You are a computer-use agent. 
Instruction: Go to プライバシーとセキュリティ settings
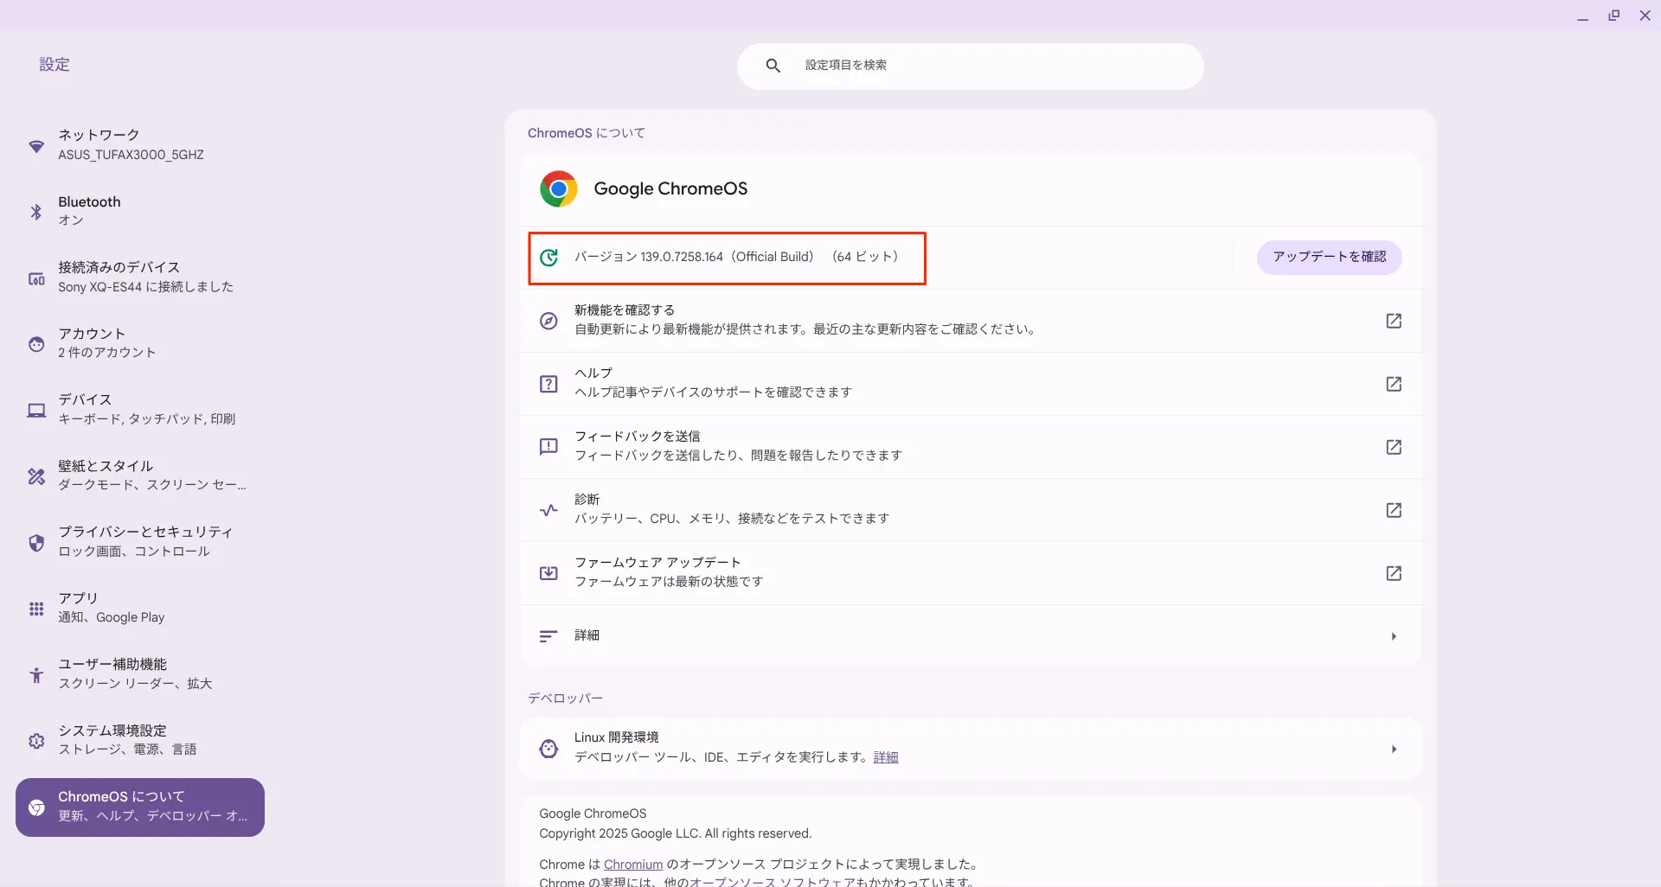[x=144, y=541]
